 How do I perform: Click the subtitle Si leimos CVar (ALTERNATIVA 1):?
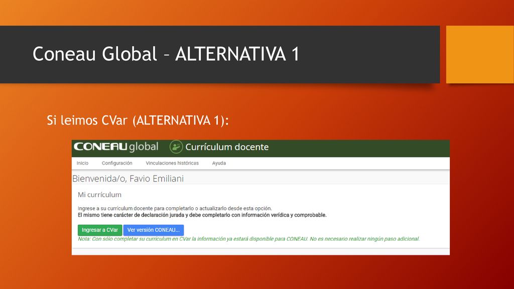tap(138, 120)
